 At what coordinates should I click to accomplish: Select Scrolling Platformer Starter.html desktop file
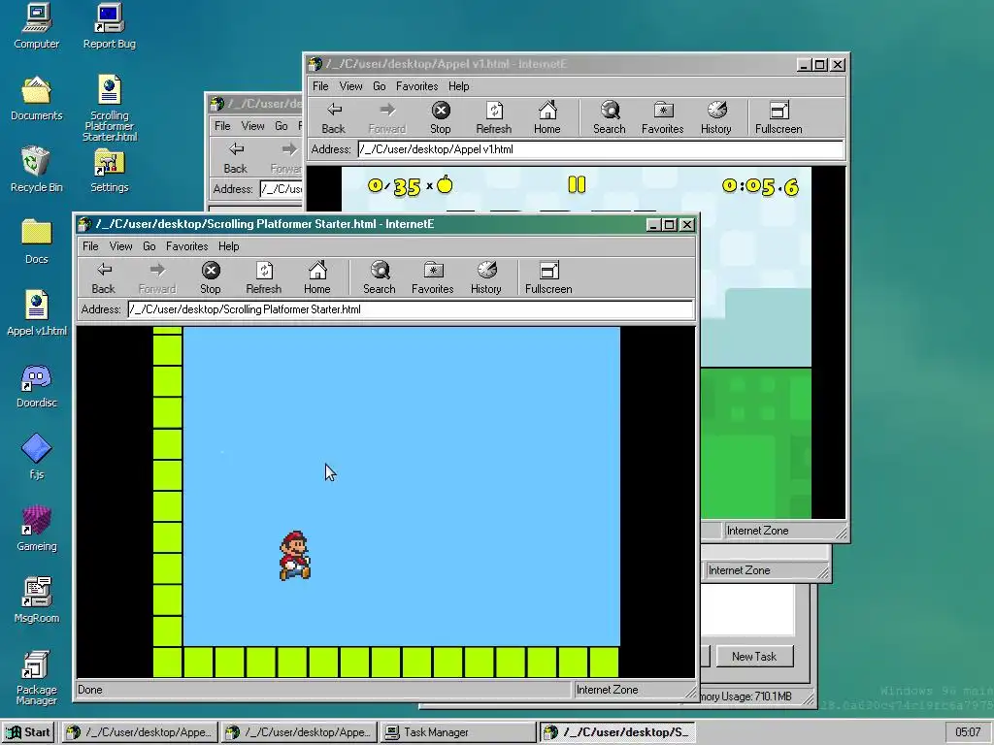pyautogui.click(x=109, y=108)
